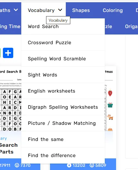Expand the Maths menu chevron

[16, 10]
